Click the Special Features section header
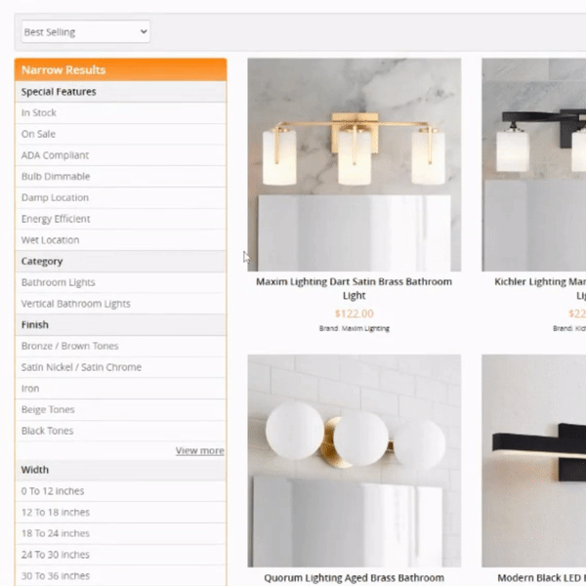586x586 pixels. click(120, 92)
